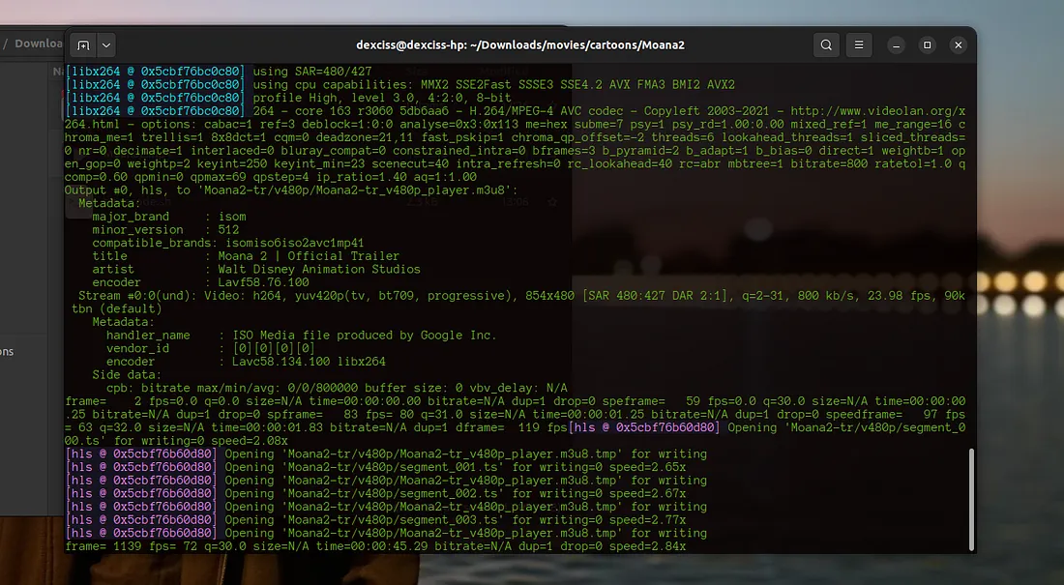The image size is (1064, 585).
Task: Click the 'major_brand : isom' line
Action: click(169, 217)
